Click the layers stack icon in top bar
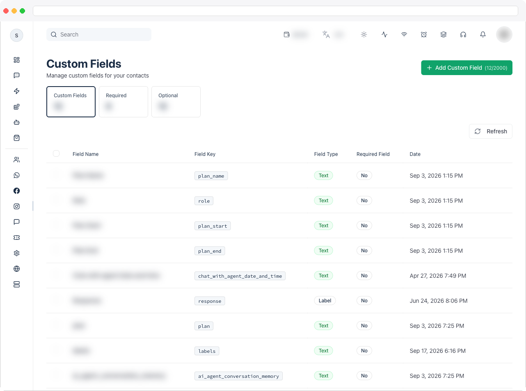Screen dimensions: 526x391 coord(444,34)
